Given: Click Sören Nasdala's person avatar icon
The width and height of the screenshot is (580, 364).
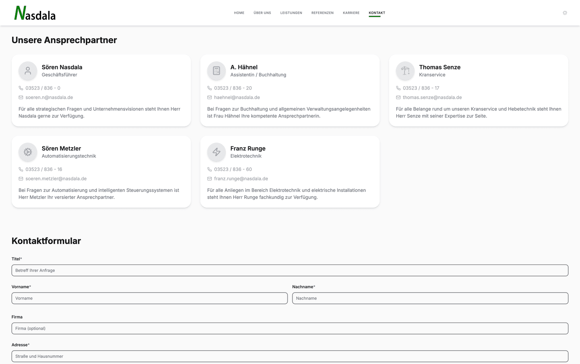Looking at the screenshot, I should 28,71.
